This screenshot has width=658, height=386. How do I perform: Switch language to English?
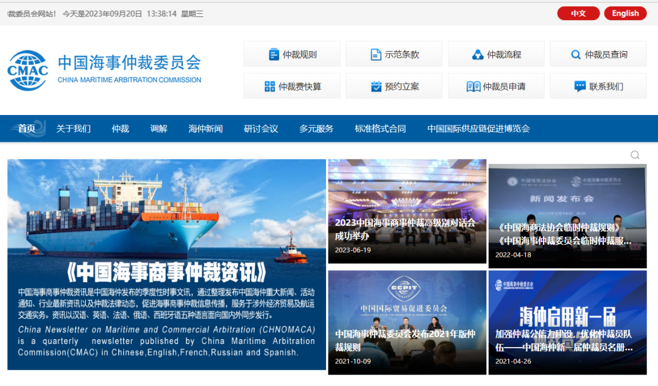click(x=625, y=13)
